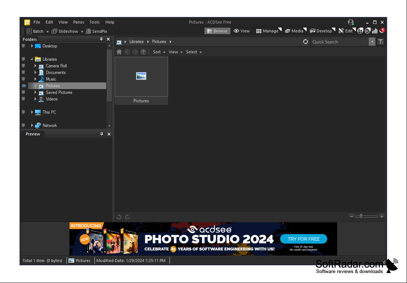Decrease thumbnail size with minus button
The image size is (407, 283).
pos(351,216)
